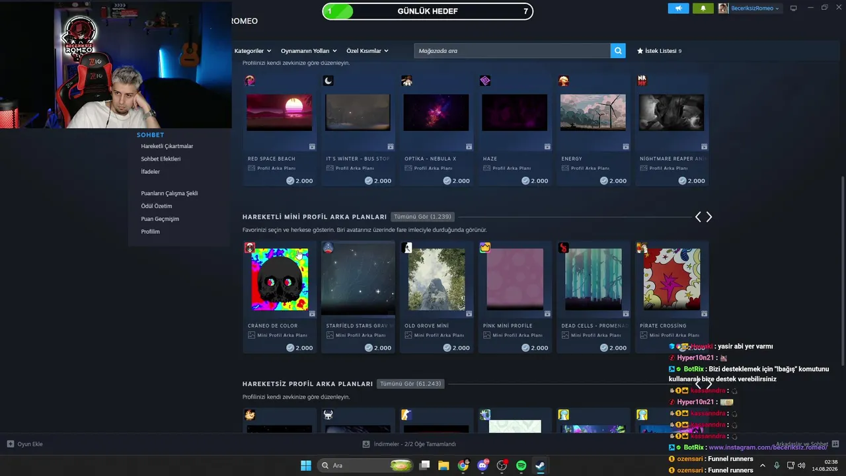Open Hareketli Çıkartmalar in sidebar
The height and width of the screenshot is (476, 846).
tap(167, 146)
